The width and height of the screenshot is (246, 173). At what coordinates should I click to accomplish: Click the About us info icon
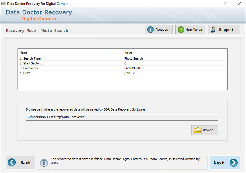[150, 30]
